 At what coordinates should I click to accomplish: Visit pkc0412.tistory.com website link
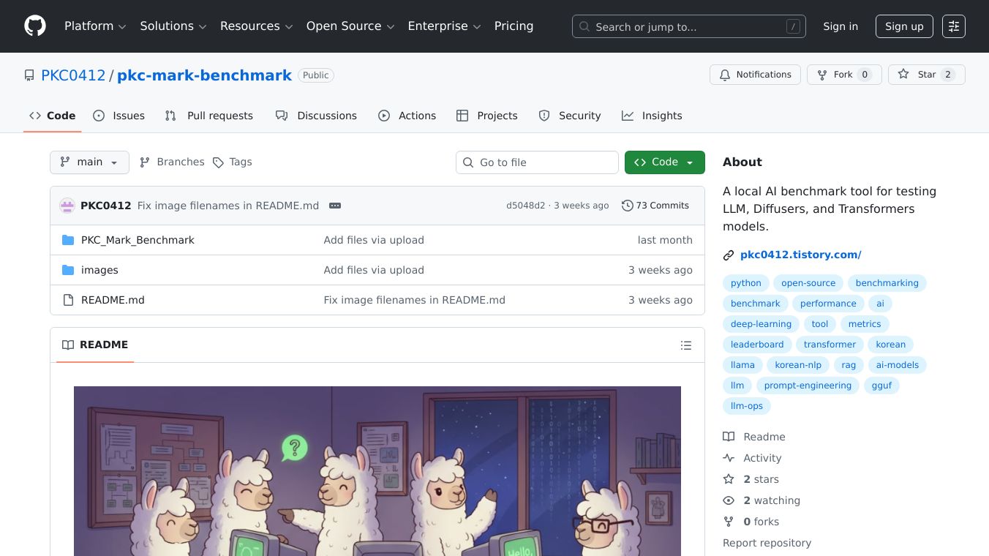coord(800,255)
